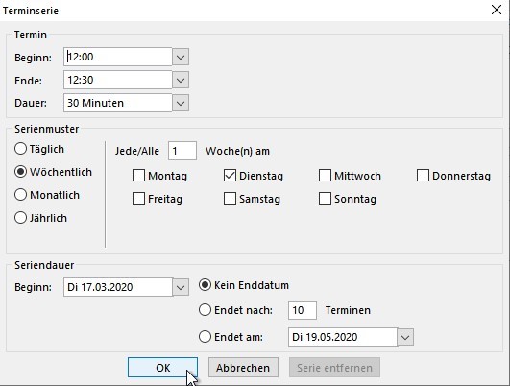Expand the Endet am date dropdown

405,337
